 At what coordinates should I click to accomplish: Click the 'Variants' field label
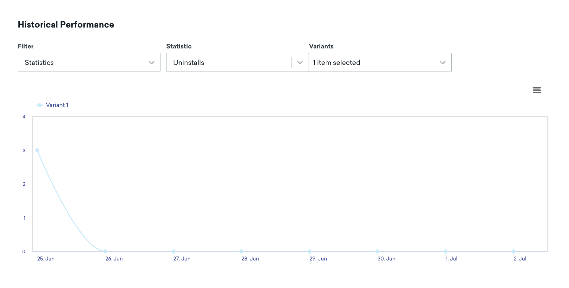pos(321,46)
